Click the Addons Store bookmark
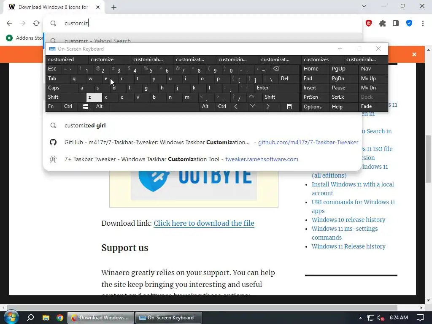432x324 pixels. (x=24, y=38)
